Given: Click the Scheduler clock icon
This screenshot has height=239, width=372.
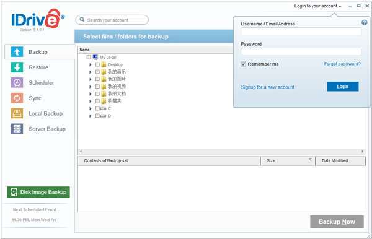Looking at the screenshot, I should 17,83.
